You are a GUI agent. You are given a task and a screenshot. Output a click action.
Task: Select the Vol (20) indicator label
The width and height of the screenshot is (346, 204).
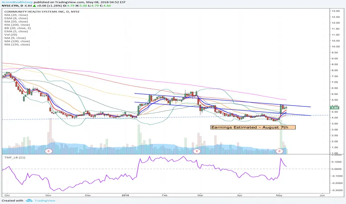pyautogui.click(x=11, y=34)
